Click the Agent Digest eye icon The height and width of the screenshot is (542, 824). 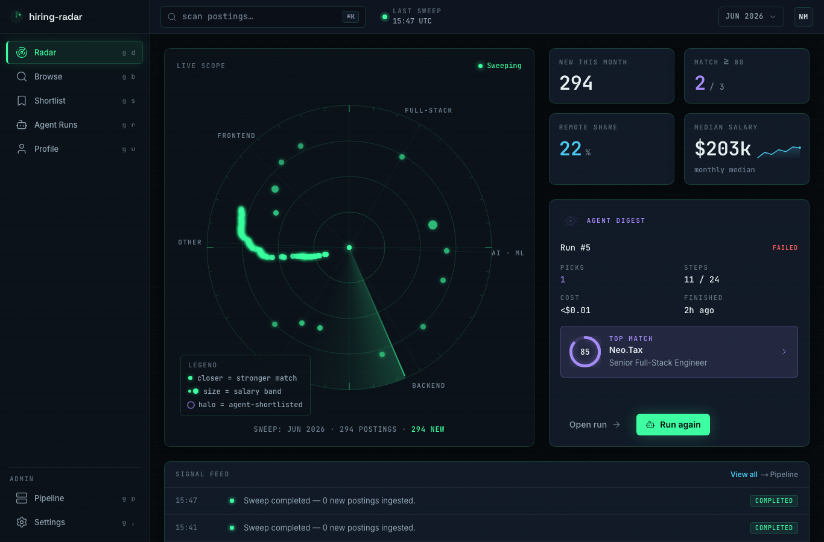(x=570, y=221)
